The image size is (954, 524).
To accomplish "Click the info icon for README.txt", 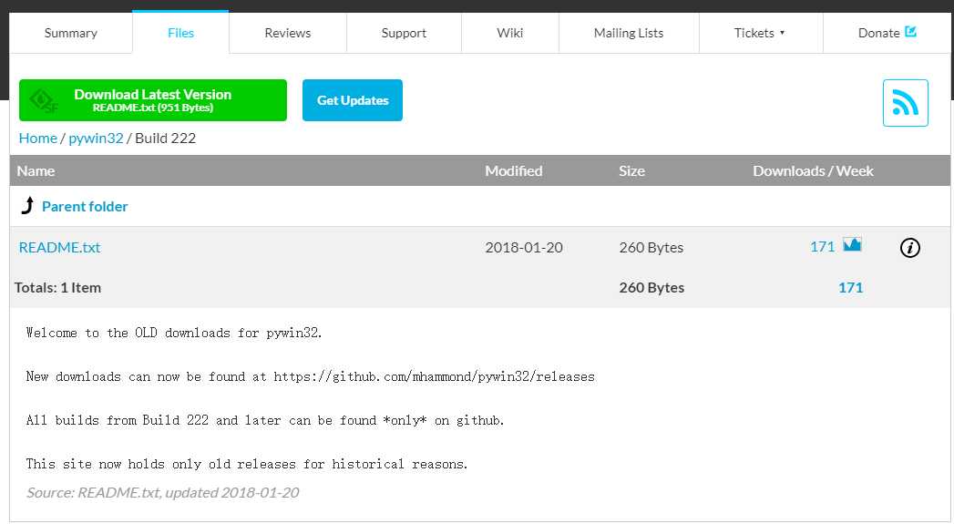I will point(909,248).
